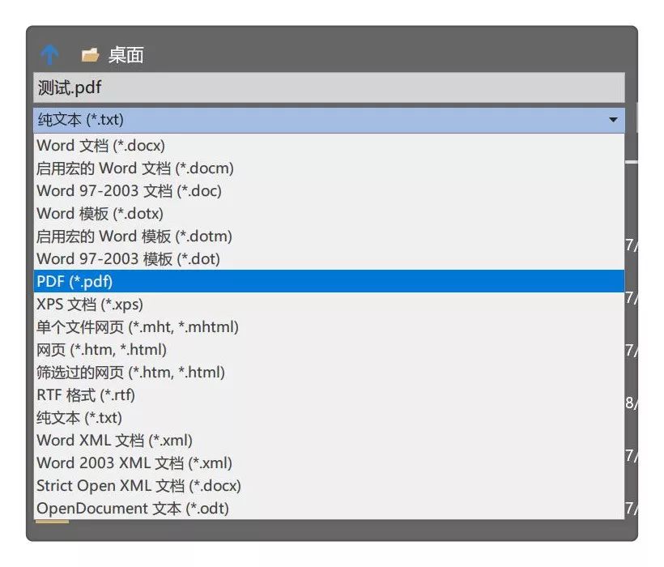This screenshot has height=567, width=664.
Task: Choose 筛选过的网页 (*.htm, *.html)
Action: click(x=329, y=373)
